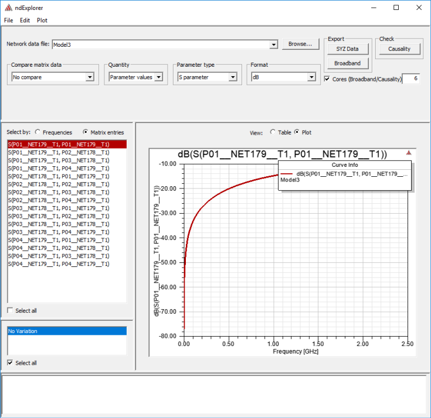
Task: Expand the Network data file dropdown
Action: pyautogui.click(x=273, y=44)
